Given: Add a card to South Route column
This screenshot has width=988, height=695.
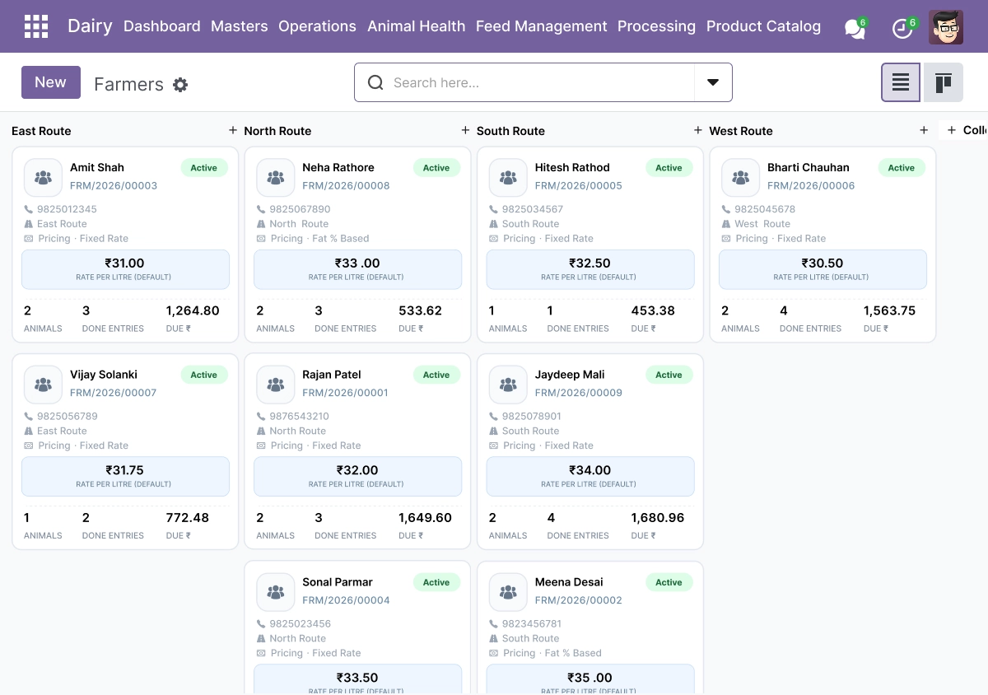Looking at the screenshot, I should point(698,130).
